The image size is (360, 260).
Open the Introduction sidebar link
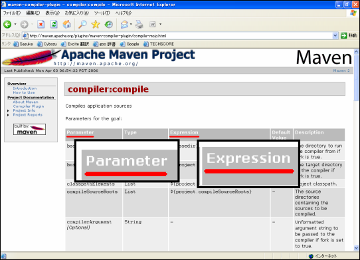coord(25,88)
